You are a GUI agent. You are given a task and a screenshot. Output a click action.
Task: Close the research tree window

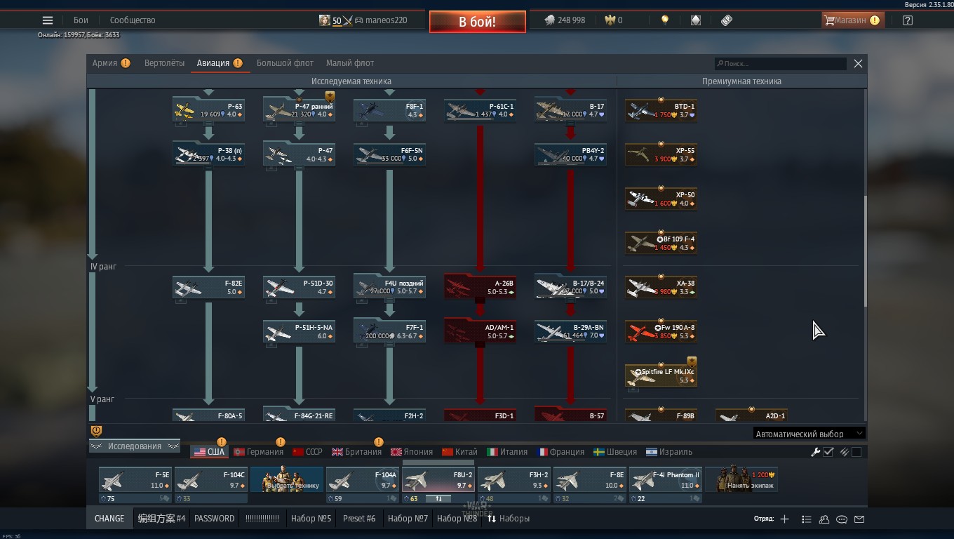coord(858,63)
